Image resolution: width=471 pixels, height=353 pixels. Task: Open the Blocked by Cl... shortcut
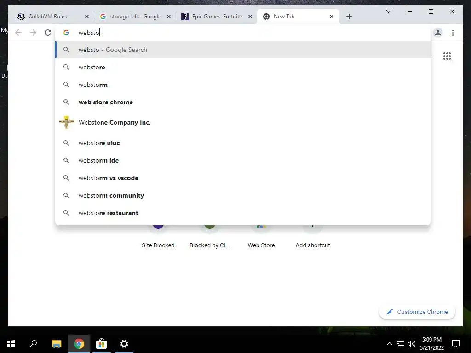(209, 236)
